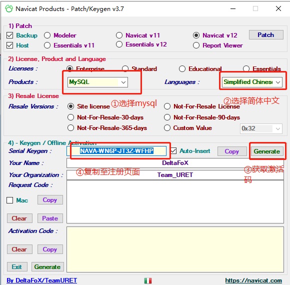Click the Patch button
This screenshot has width=290, height=285.
(x=266, y=35)
